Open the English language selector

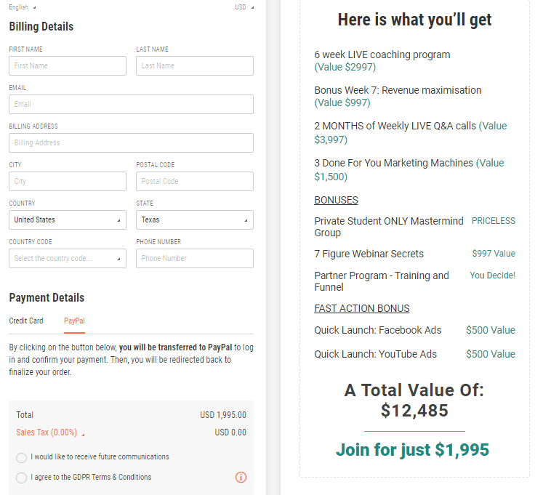click(x=22, y=7)
